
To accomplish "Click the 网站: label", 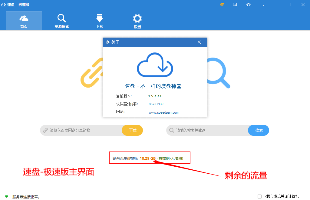I will 120,112.
